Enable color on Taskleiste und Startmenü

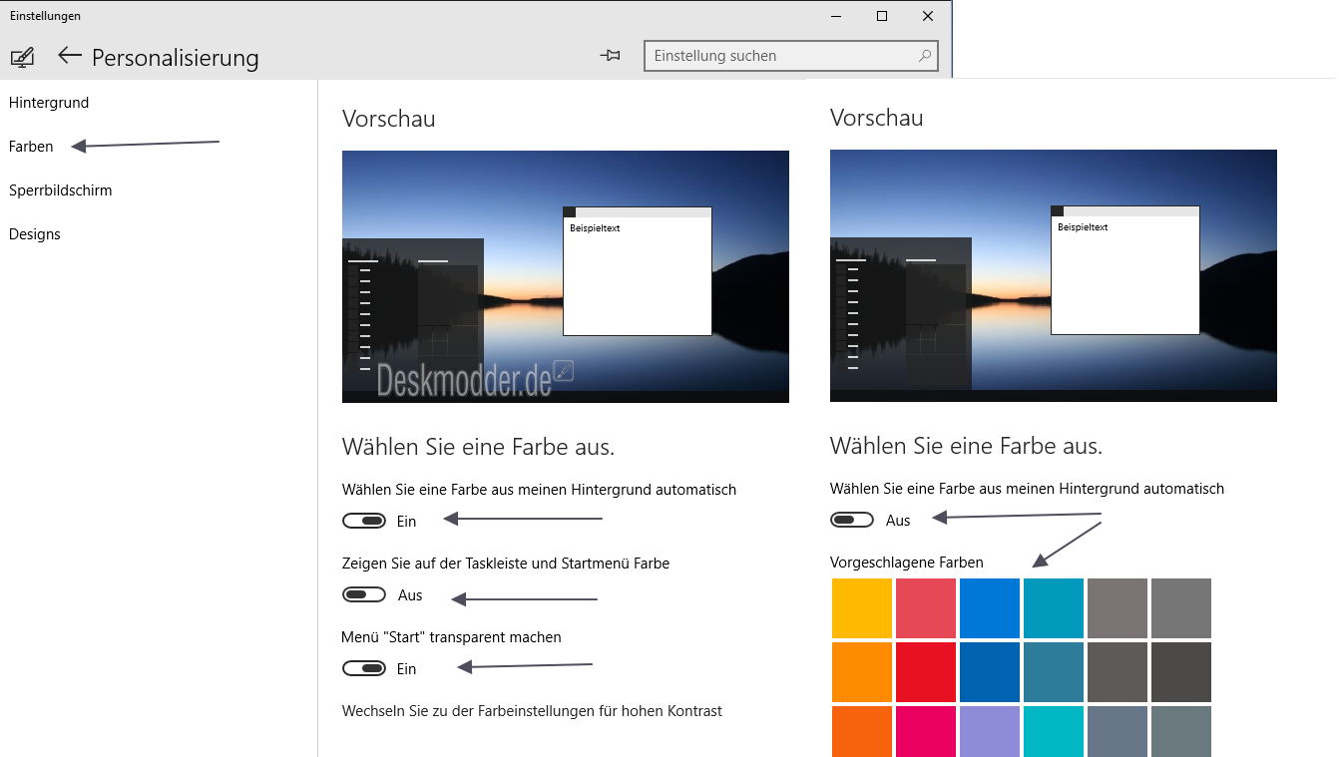364,594
